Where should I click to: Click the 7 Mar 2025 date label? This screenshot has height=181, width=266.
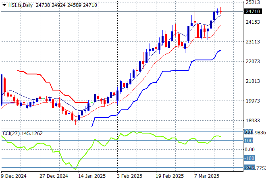206,176
